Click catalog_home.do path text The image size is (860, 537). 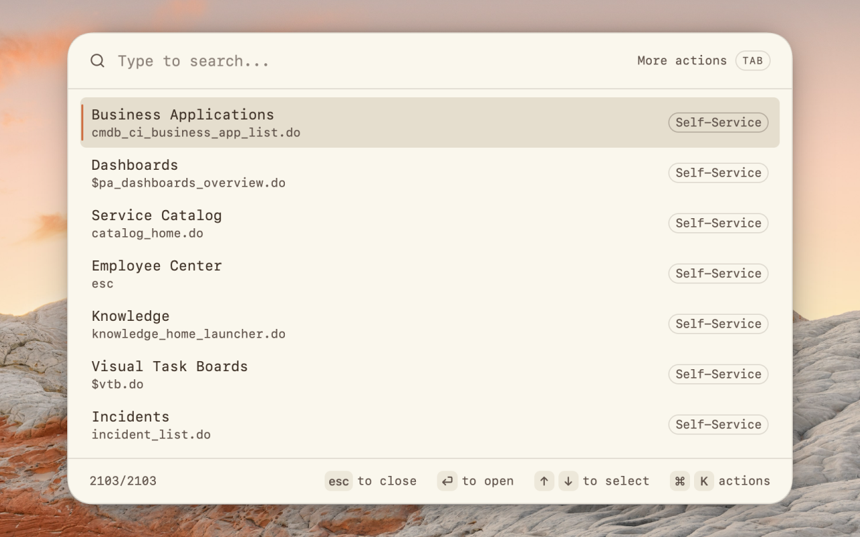click(x=147, y=234)
